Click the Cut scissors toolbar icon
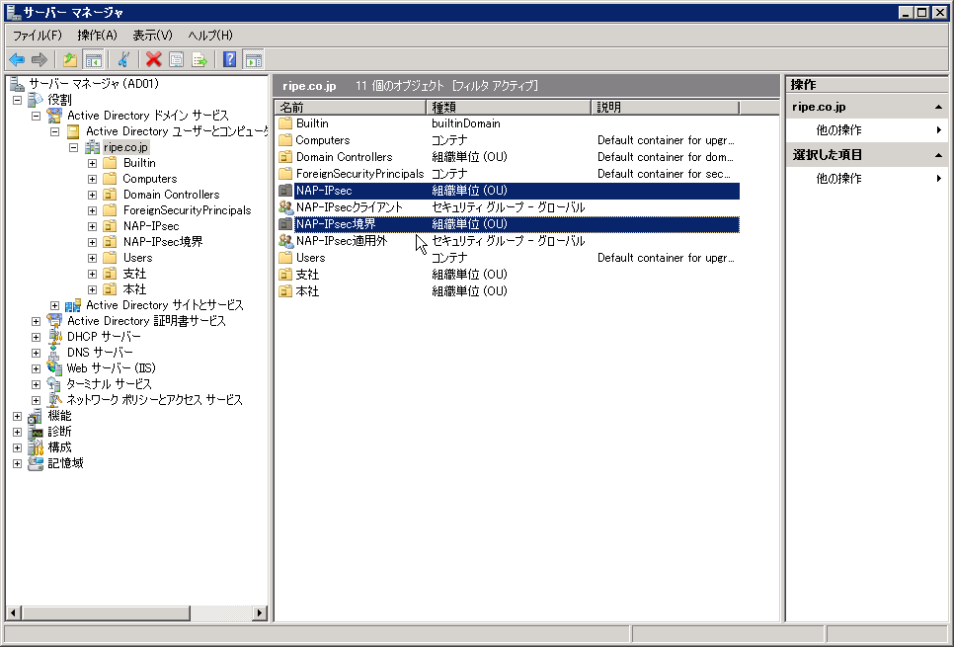Screen dimensions: 954x647 124,59
